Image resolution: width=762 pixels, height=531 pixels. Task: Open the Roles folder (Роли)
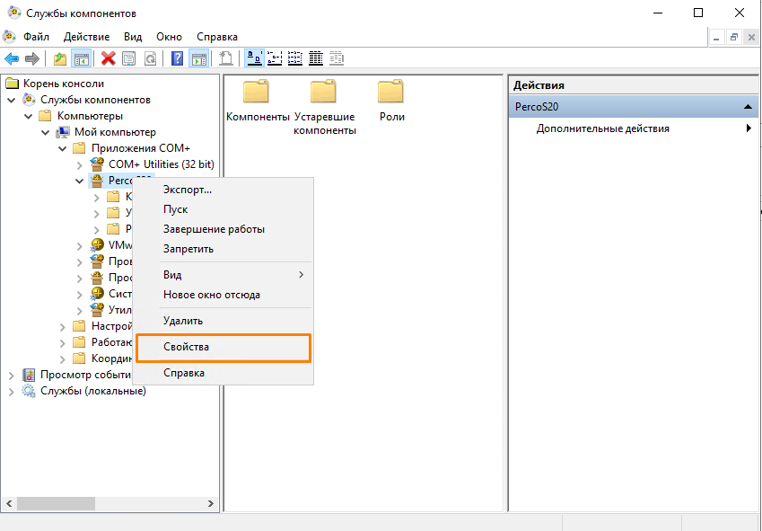coord(390,93)
